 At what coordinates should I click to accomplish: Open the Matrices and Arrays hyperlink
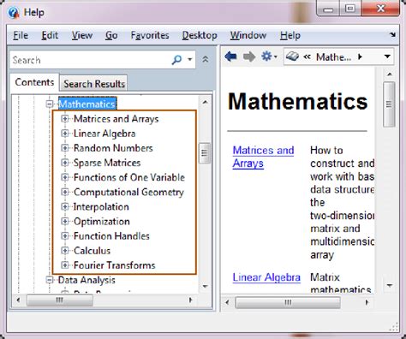(x=263, y=157)
